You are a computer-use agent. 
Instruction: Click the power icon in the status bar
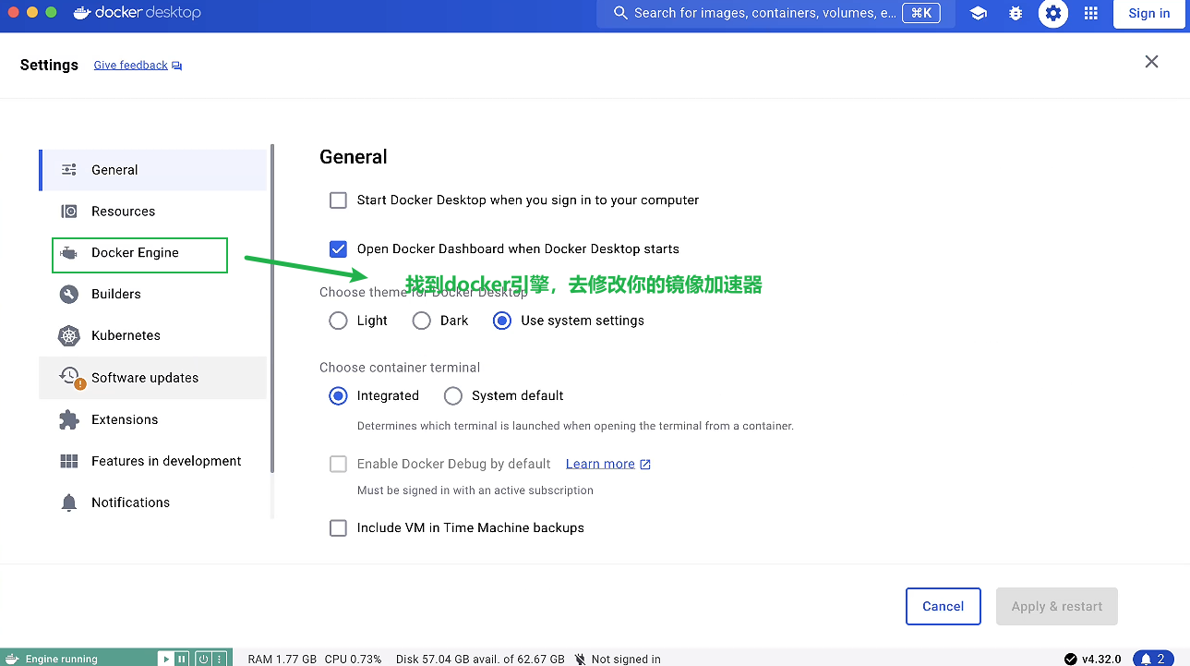coord(203,659)
